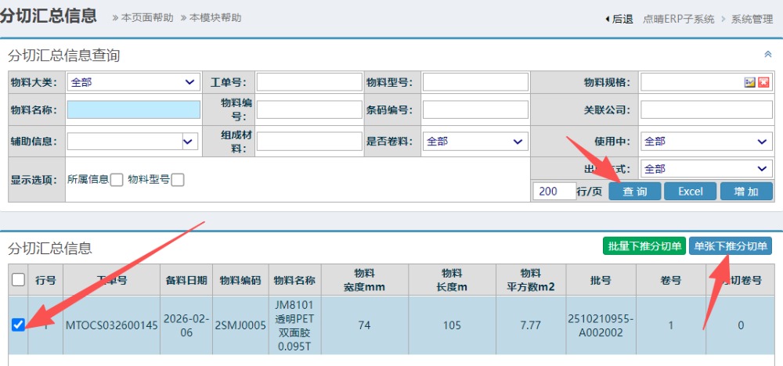Toggle the select-all checkbox in table header
Viewport: 783px width, 366px height.
pos(19,280)
